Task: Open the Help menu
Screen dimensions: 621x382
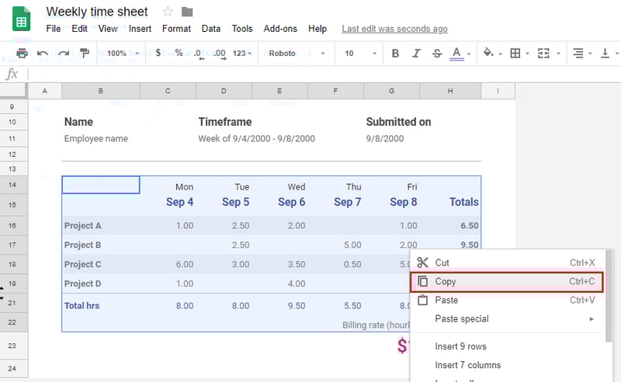Action: (317, 29)
